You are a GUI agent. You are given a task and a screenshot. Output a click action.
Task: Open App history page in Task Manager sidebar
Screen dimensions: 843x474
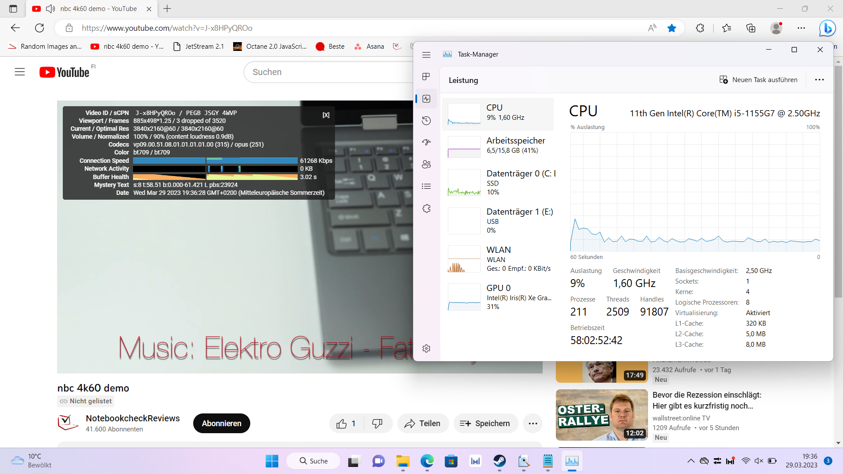point(426,121)
